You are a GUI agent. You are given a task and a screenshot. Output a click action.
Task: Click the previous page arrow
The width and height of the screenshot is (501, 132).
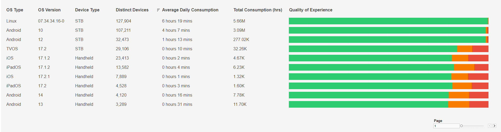click(490, 126)
